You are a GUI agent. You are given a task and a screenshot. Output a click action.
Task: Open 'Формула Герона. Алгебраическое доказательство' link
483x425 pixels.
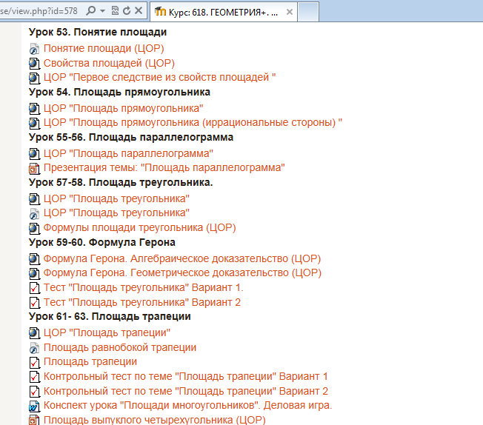tap(182, 258)
